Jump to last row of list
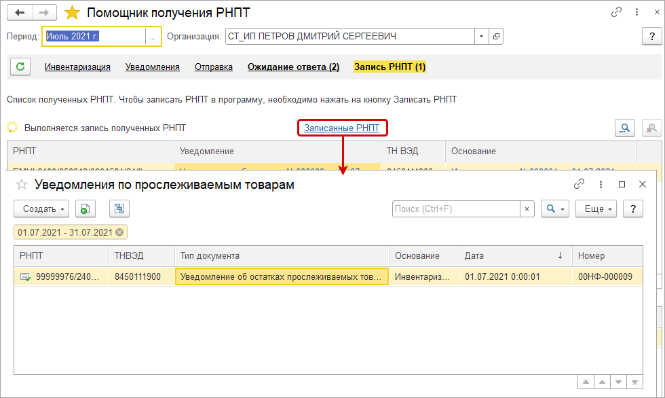This screenshot has width=665, height=398. click(634, 382)
